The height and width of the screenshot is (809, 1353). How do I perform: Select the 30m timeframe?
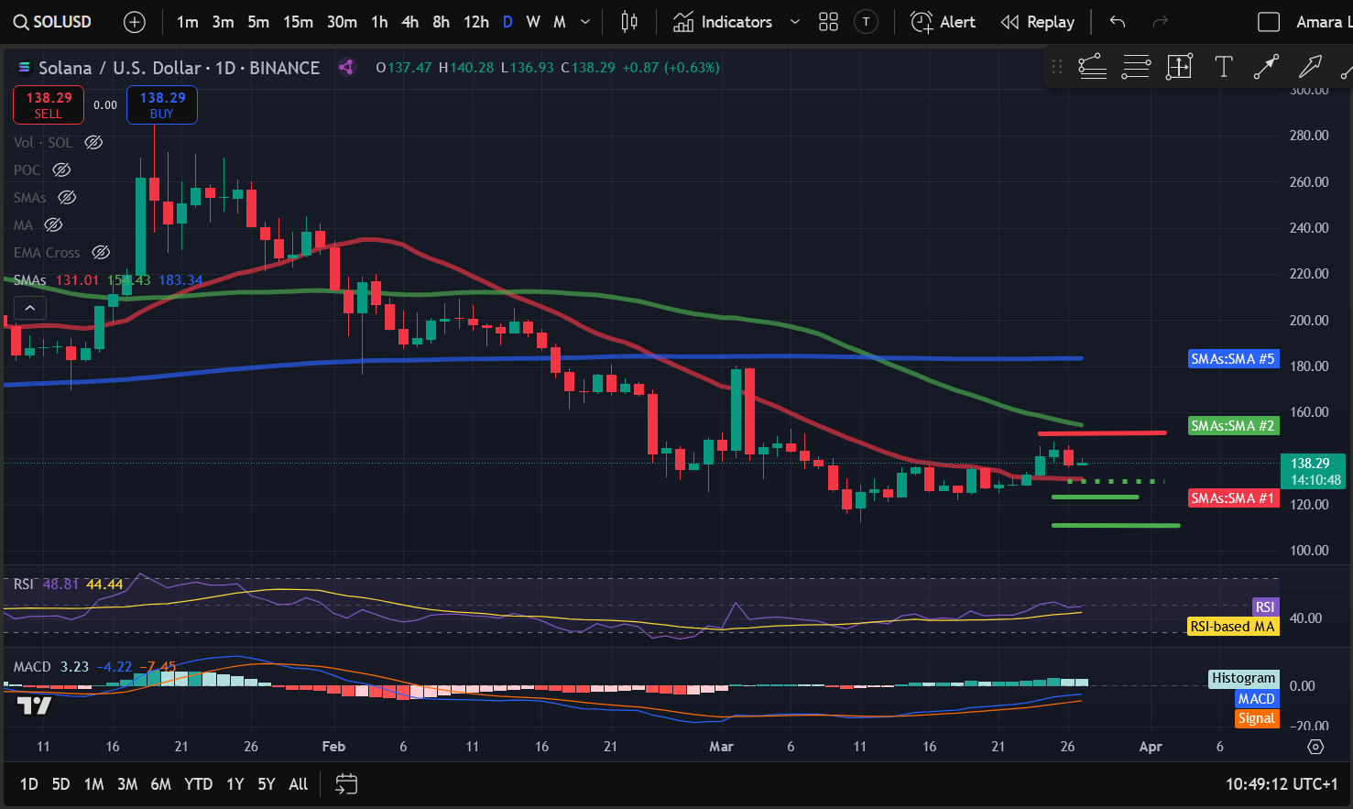click(x=342, y=22)
